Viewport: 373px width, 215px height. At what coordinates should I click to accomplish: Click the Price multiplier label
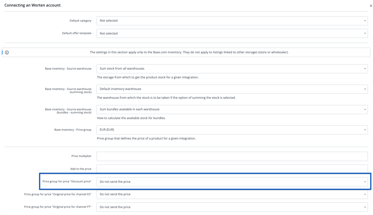pyautogui.click(x=81, y=156)
